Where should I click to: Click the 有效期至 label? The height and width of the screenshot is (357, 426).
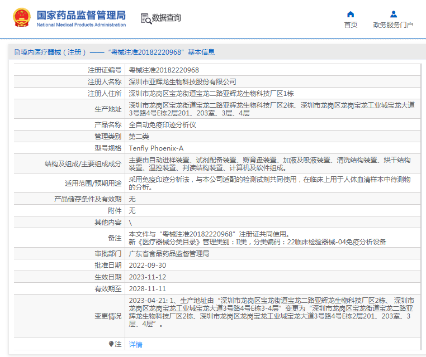(x=108, y=289)
